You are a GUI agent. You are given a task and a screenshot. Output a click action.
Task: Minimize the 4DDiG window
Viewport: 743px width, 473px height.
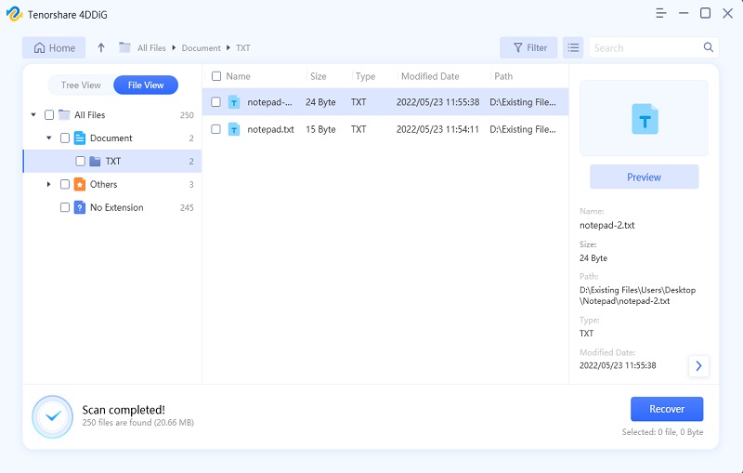(684, 13)
